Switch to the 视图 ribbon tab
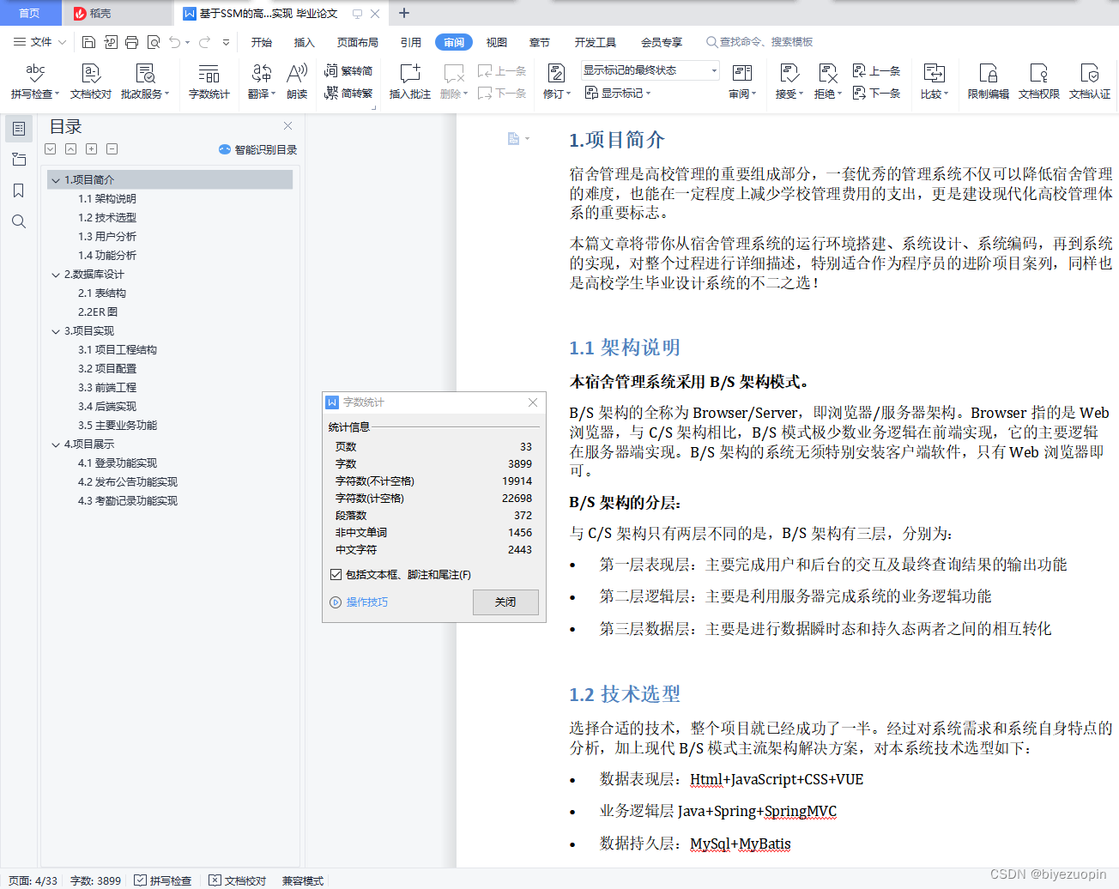 (x=497, y=42)
